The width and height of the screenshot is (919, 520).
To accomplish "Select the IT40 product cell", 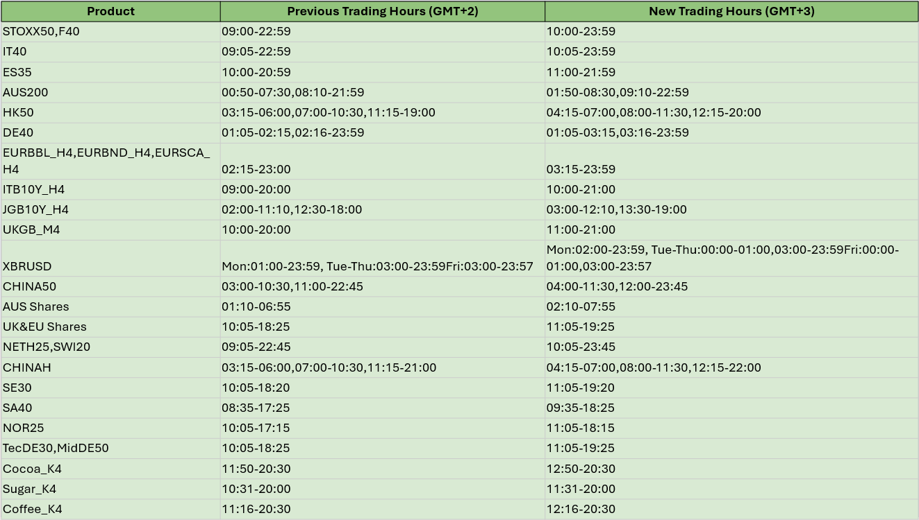I will (110, 52).
